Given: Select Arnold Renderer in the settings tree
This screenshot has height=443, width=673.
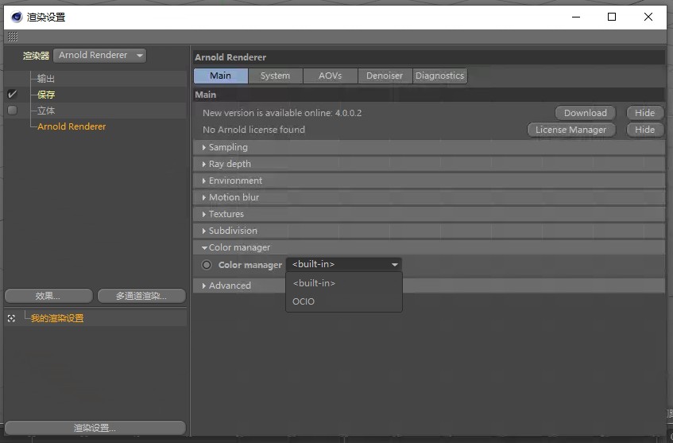Looking at the screenshot, I should pos(72,126).
